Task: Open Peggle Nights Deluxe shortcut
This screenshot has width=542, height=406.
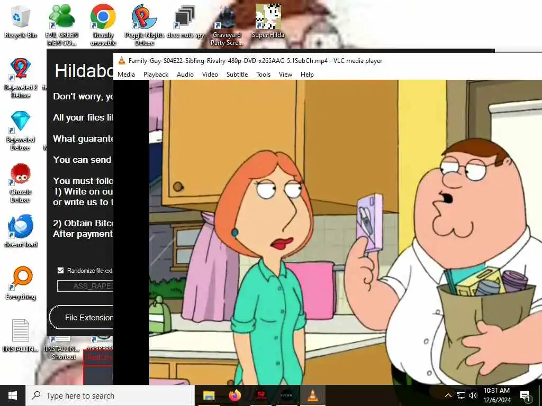Action: point(144,25)
